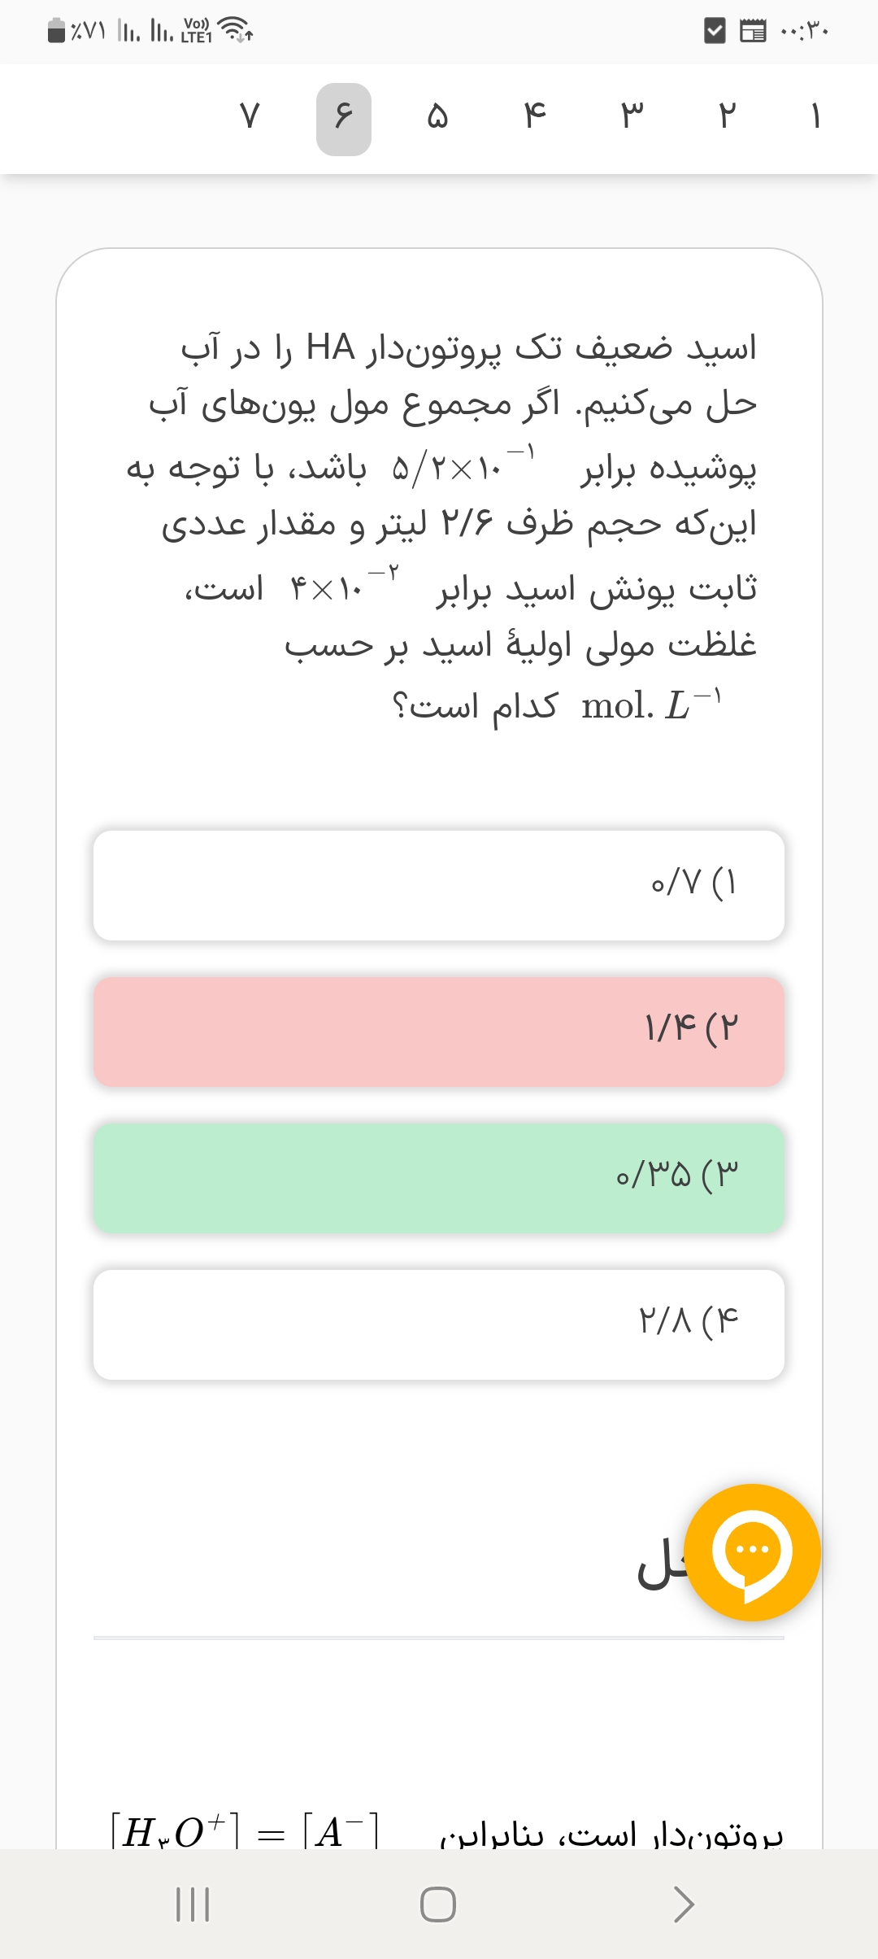The image size is (878, 1959).
Task: Navigate to question ۵ tab
Action: coord(438,119)
